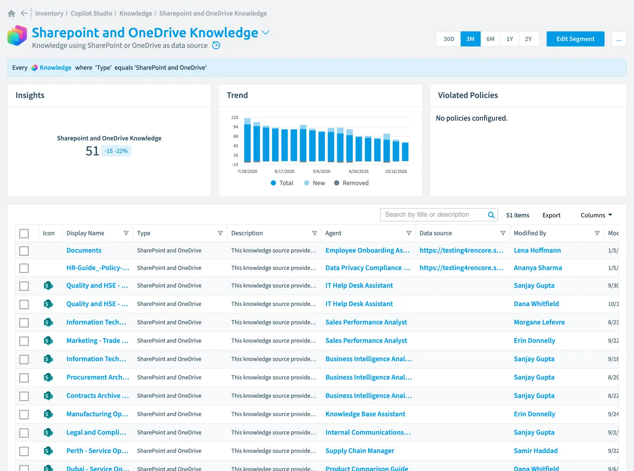Viewport: 634px width, 471px height.
Task: Check the Documents row checkbox
Action: point(24,251)
